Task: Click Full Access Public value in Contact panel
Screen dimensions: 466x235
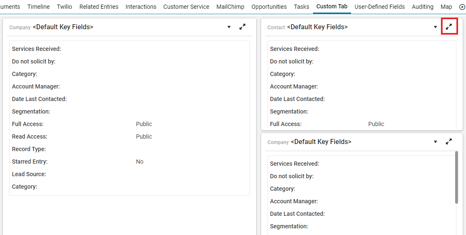Action: click(x=376, y=124)
